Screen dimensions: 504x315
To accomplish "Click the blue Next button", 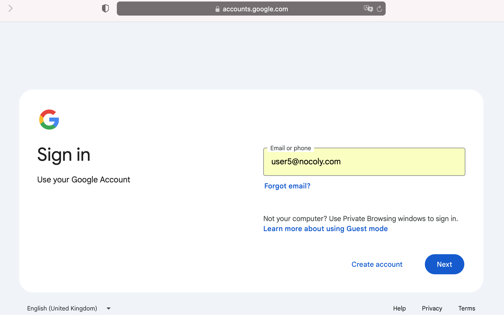I will tap(444, 264).
